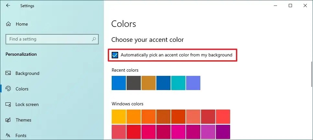Select the teal recent color
313x140 pixels.
pyautogui.click(x=178, y=83)
